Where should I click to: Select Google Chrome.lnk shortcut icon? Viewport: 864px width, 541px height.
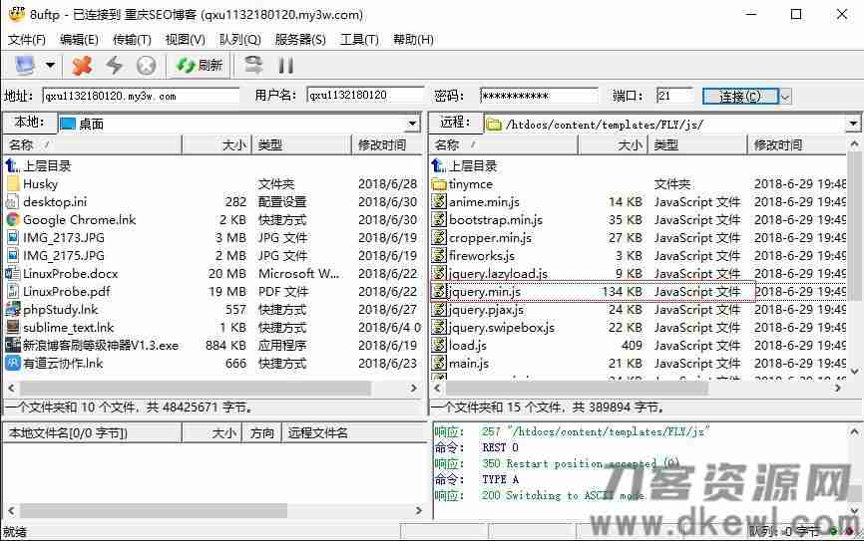click(13, 219)
